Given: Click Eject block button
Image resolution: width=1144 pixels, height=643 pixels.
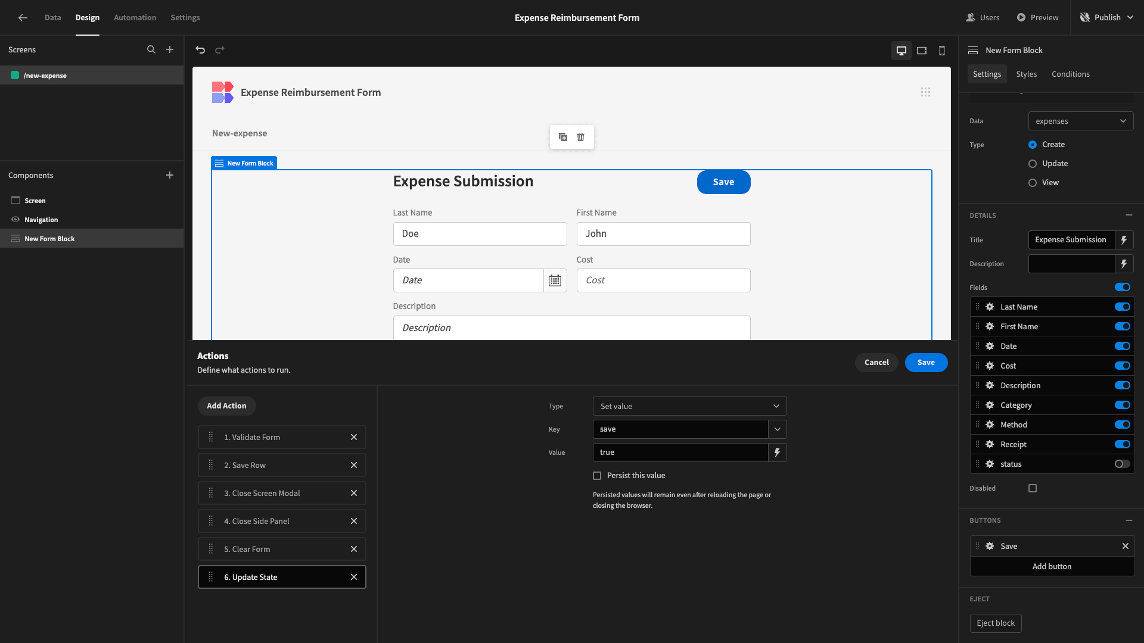Looking at the screenshot, I should coord(996,623).
